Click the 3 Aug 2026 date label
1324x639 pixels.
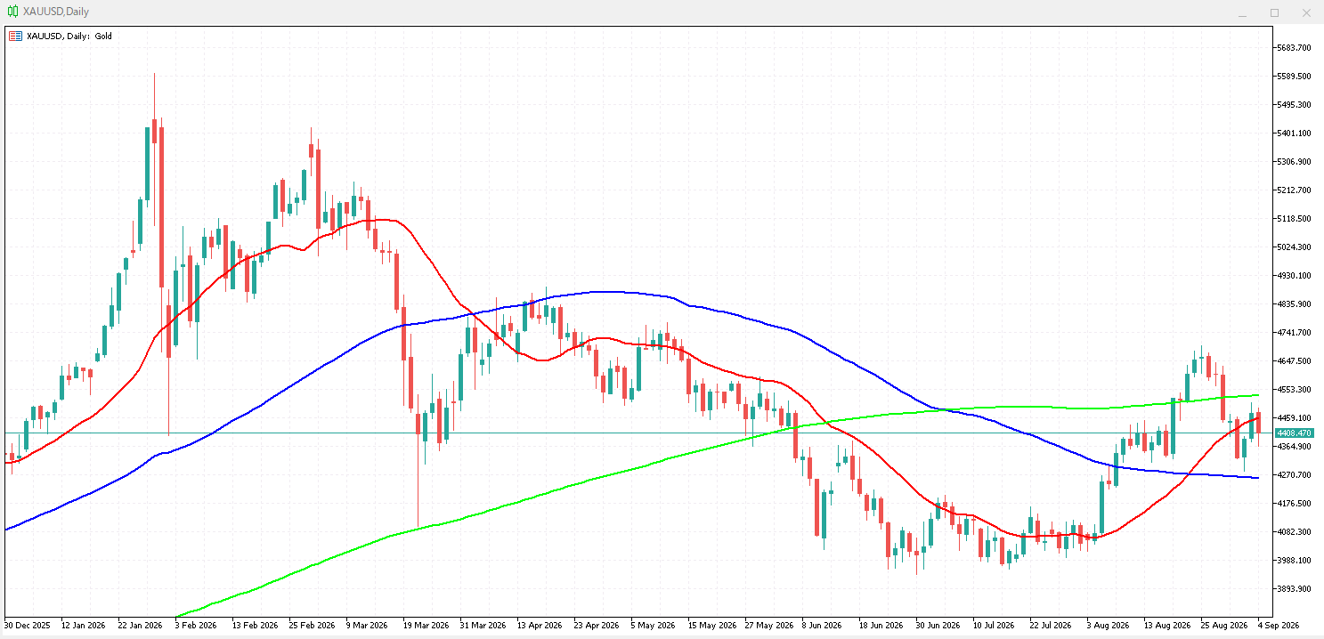coord(1108,626)
